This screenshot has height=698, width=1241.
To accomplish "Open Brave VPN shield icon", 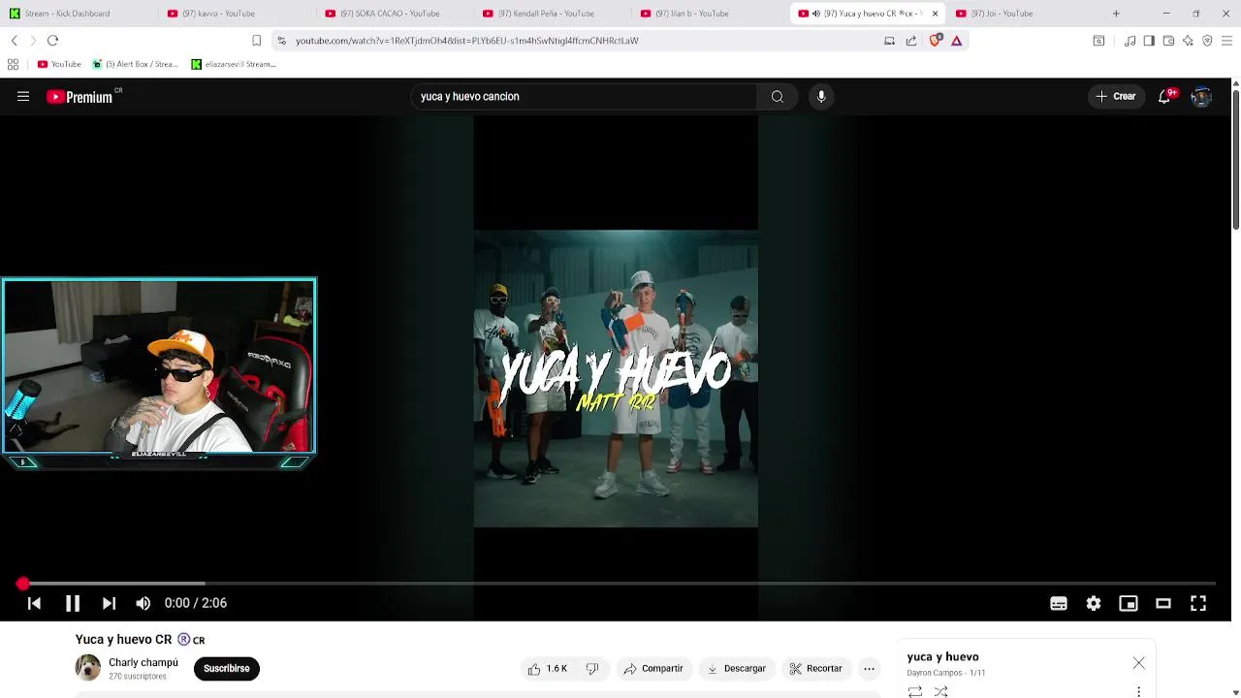I will (x=1207, y=41).
